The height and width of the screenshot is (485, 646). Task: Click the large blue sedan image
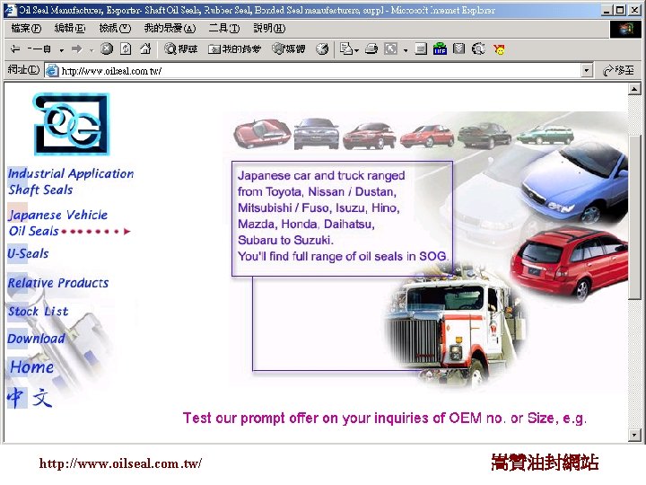click(x=575, y=182)
